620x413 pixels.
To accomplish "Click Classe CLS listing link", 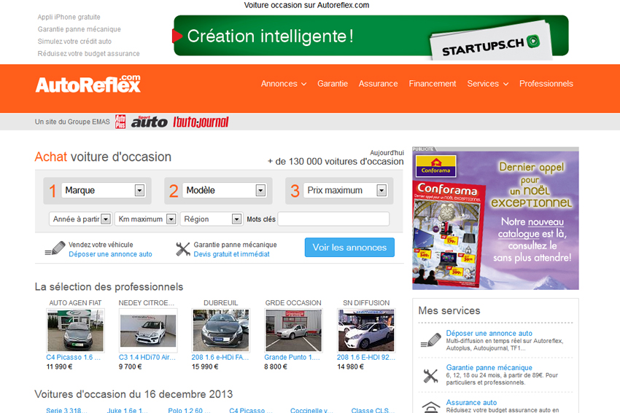I will point(373,410).
